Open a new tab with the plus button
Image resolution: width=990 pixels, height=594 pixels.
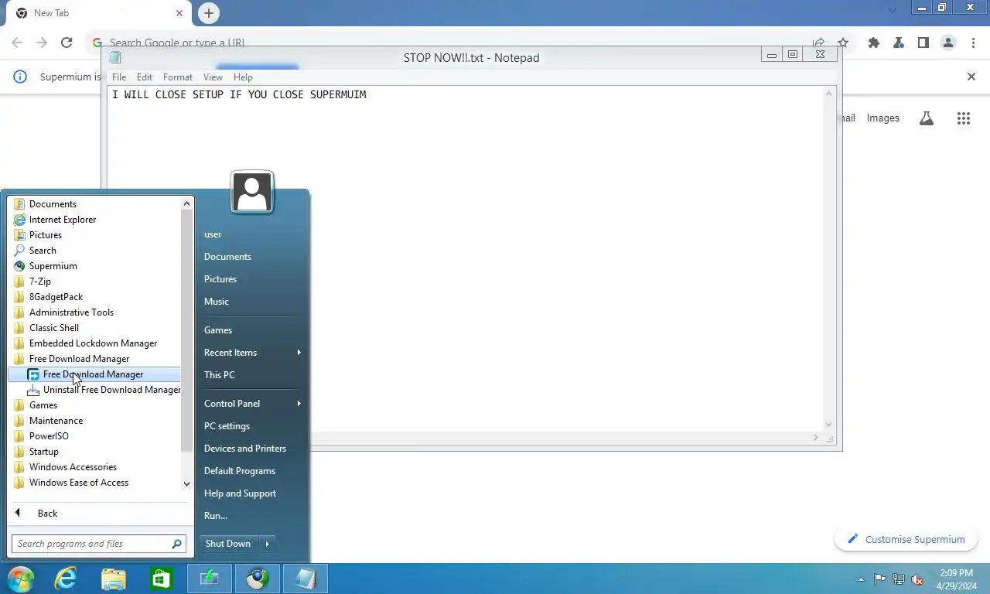[x=208, y=13]
